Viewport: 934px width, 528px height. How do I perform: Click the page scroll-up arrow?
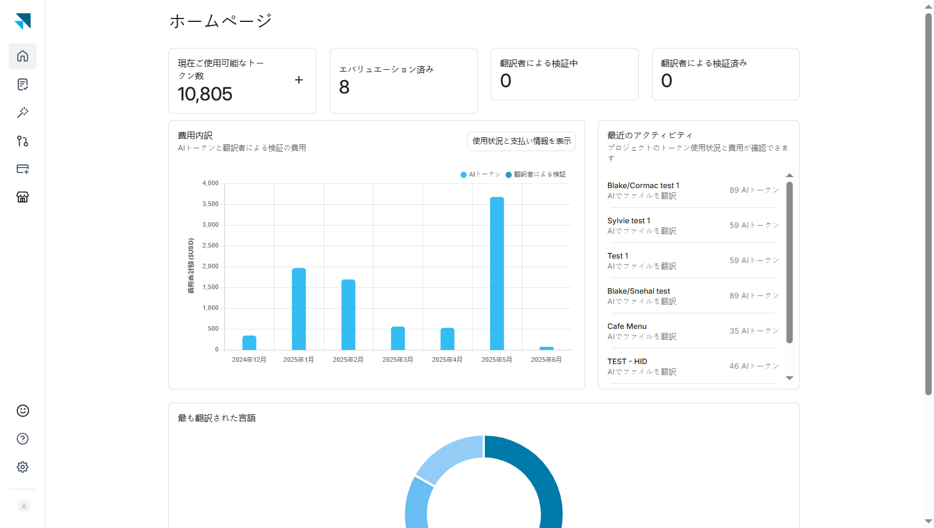coord(928,6)
